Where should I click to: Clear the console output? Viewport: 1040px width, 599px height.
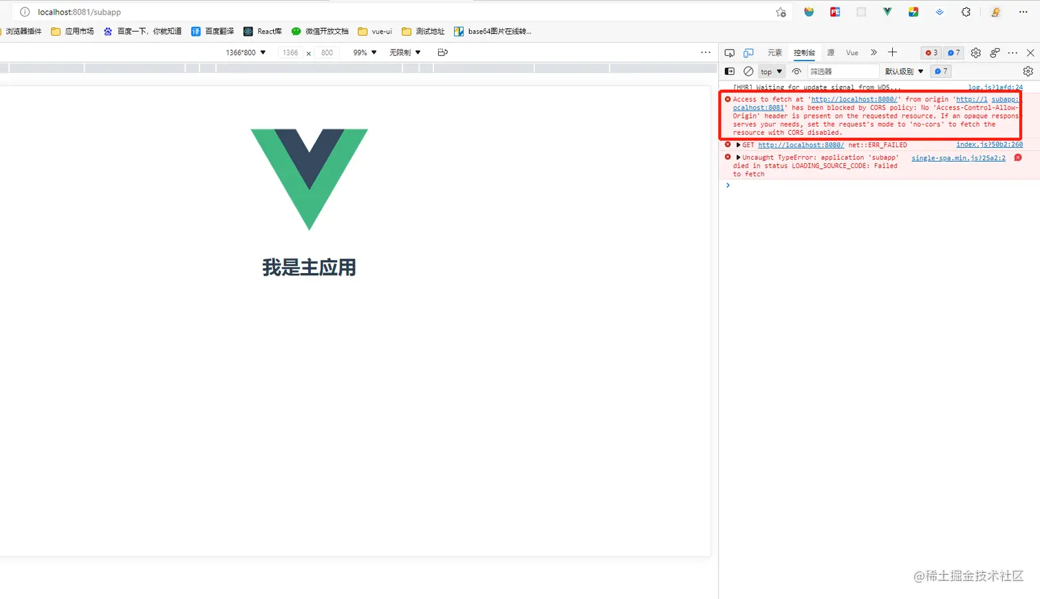pos(748,71)
